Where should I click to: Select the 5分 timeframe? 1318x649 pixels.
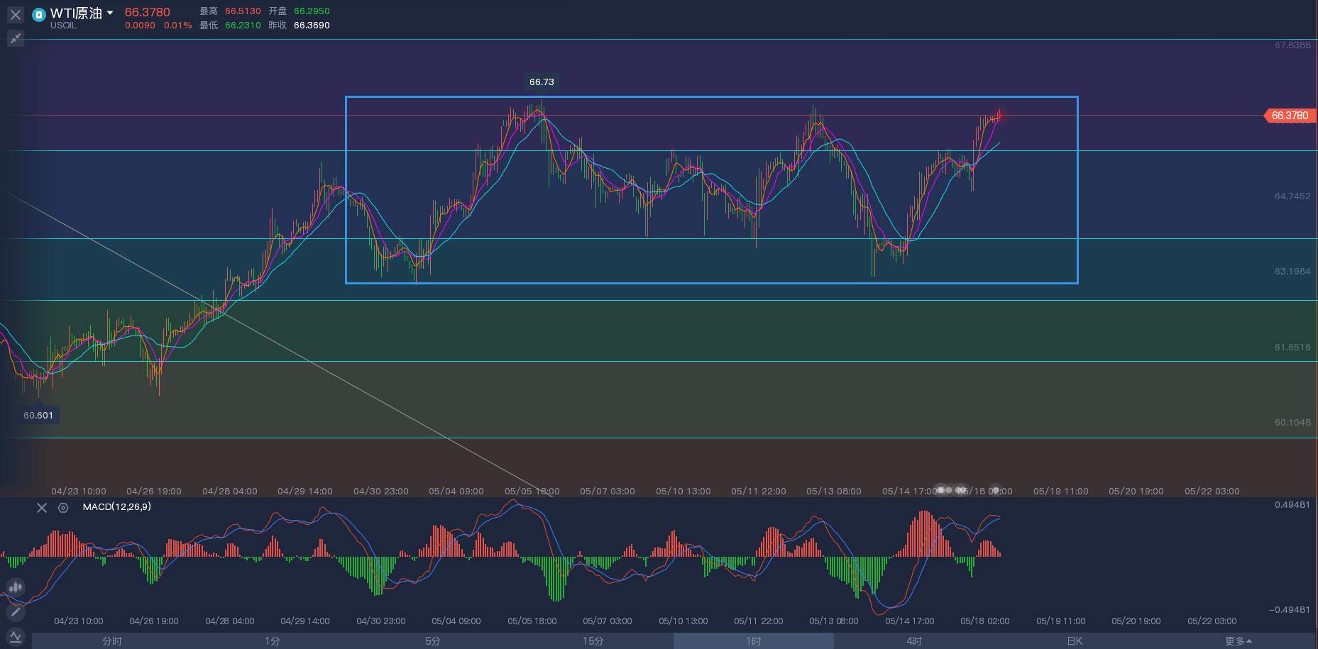[x=433, y=641]
